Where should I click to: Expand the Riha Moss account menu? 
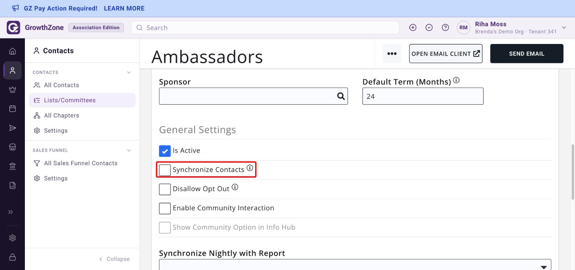coord(564,27)
